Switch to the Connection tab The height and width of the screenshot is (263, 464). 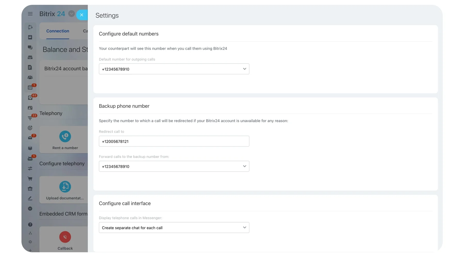[58, 31]
